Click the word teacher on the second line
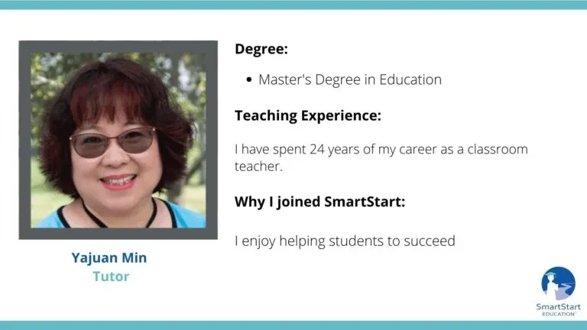The width and height of the screenshot is (587, 330). coord(258,167)
